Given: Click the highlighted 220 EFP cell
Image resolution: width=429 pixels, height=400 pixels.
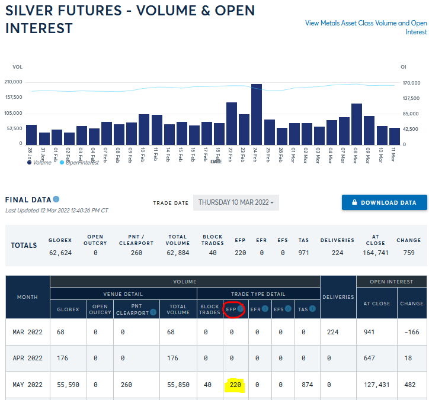Looking at the screenshot, I should pos(235,385).
